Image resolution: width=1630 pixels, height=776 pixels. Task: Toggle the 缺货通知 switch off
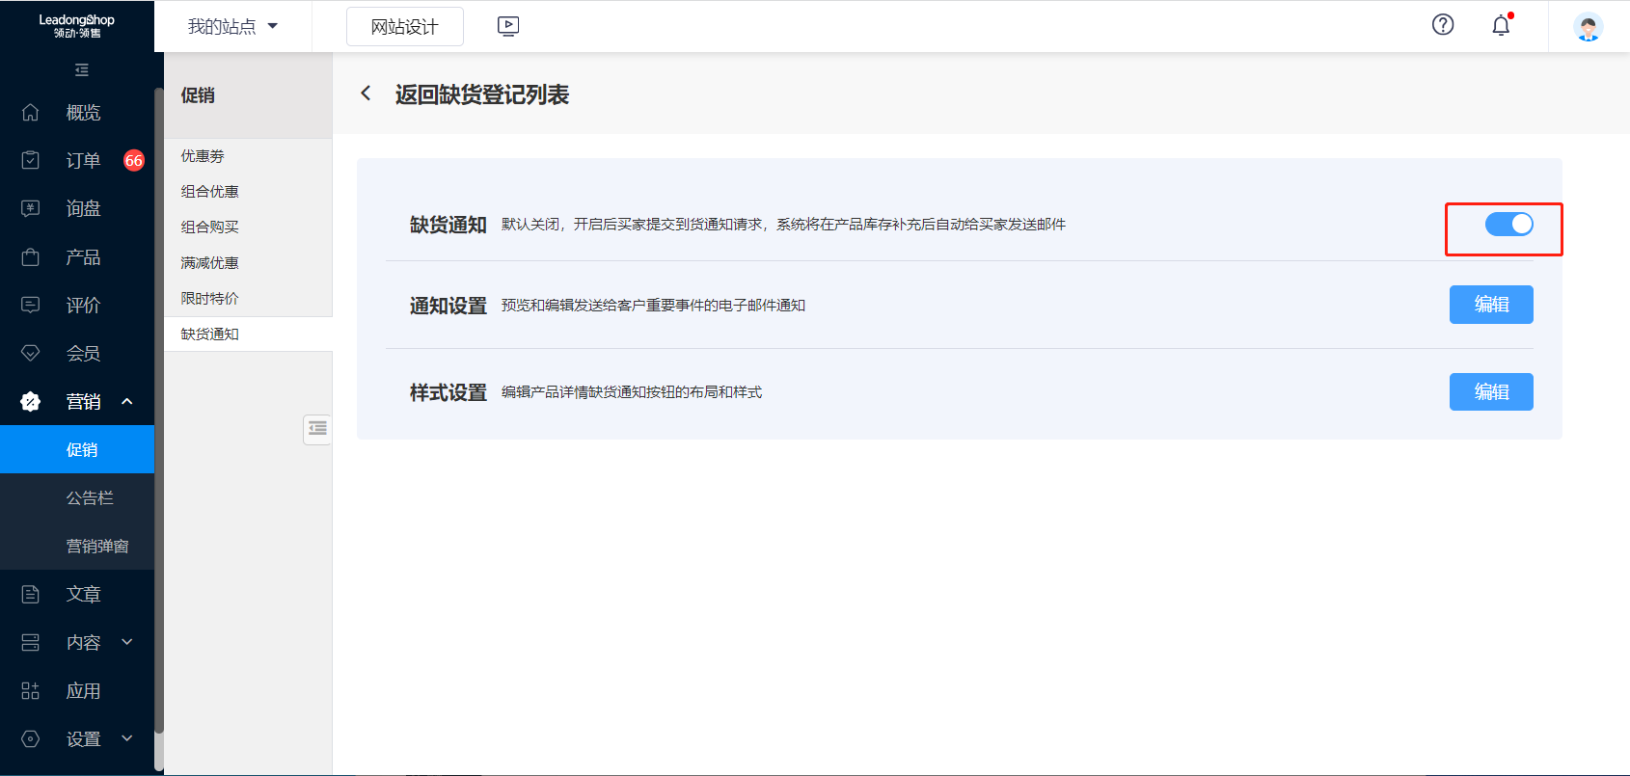[x=1508, y=225]
